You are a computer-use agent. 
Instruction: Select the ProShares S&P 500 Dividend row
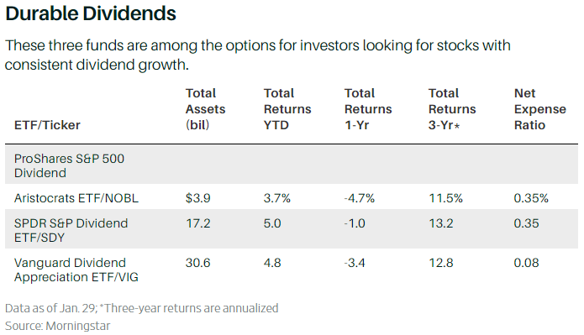(292, 165)
